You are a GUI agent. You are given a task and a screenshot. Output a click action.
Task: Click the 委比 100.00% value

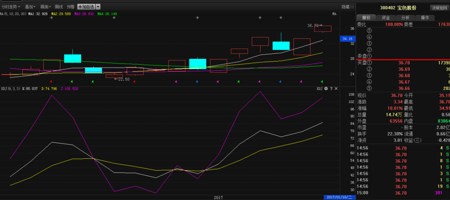point(394,25)
